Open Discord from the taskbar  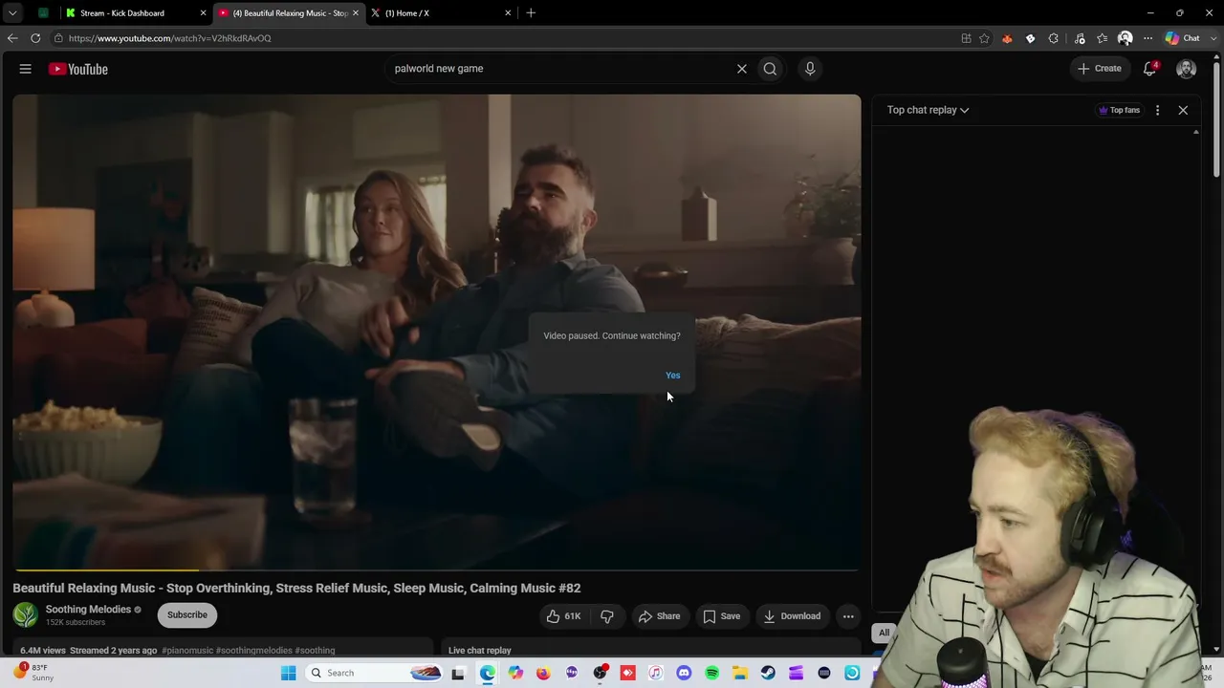click(x=684, y=673)
